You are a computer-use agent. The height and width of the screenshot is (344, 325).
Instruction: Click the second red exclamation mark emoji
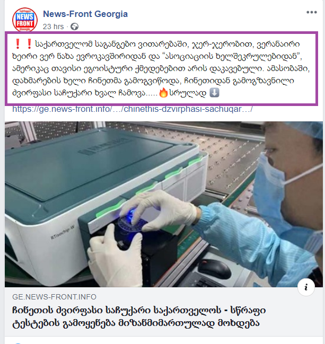click(29, 43)
